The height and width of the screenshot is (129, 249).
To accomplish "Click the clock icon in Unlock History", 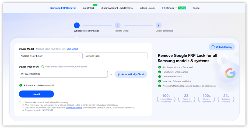I will point(213,47).
